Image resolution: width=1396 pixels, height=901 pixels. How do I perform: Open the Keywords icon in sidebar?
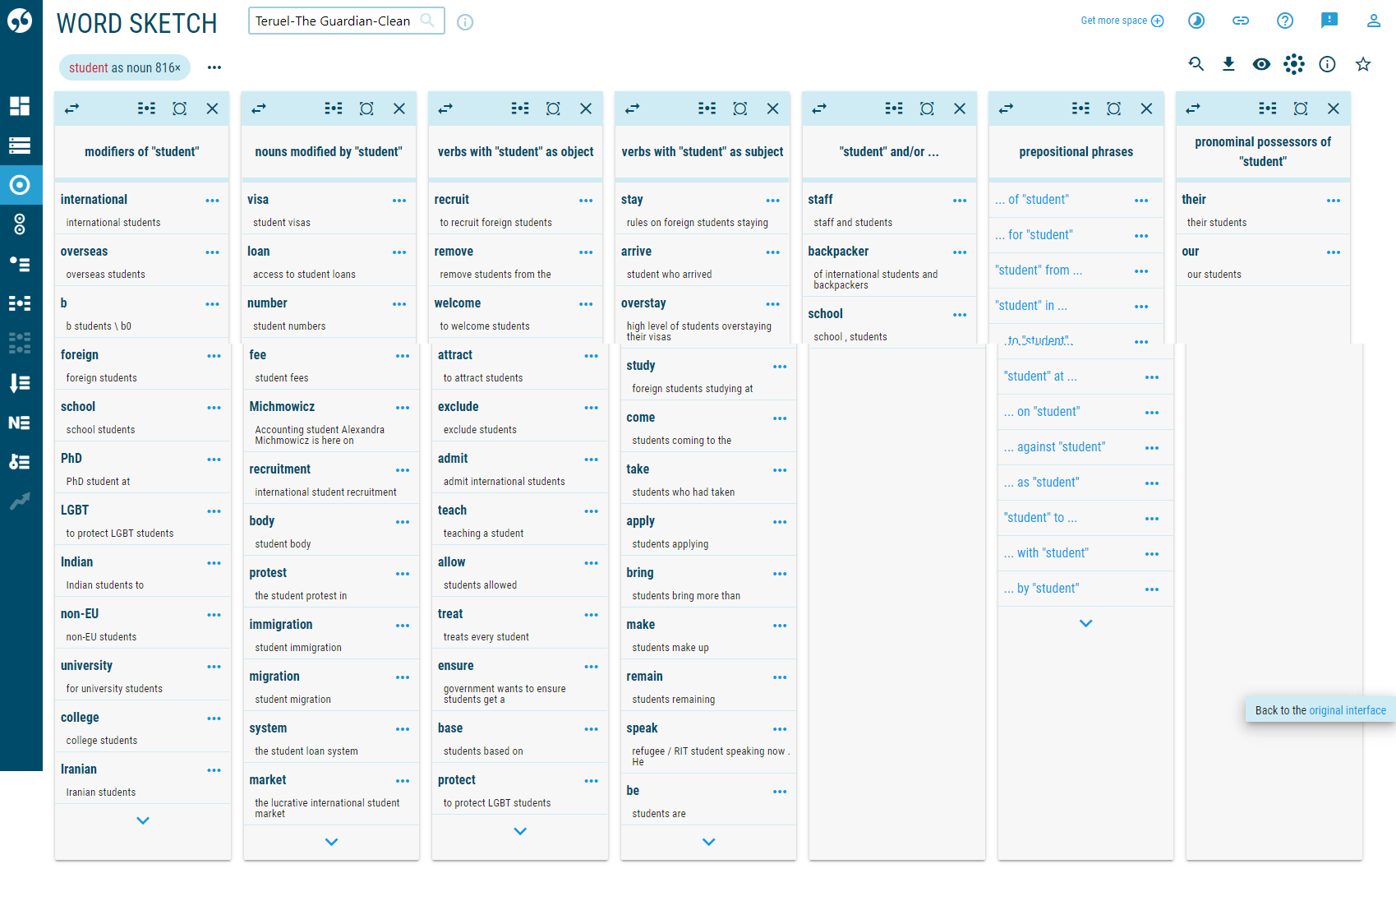20,462
